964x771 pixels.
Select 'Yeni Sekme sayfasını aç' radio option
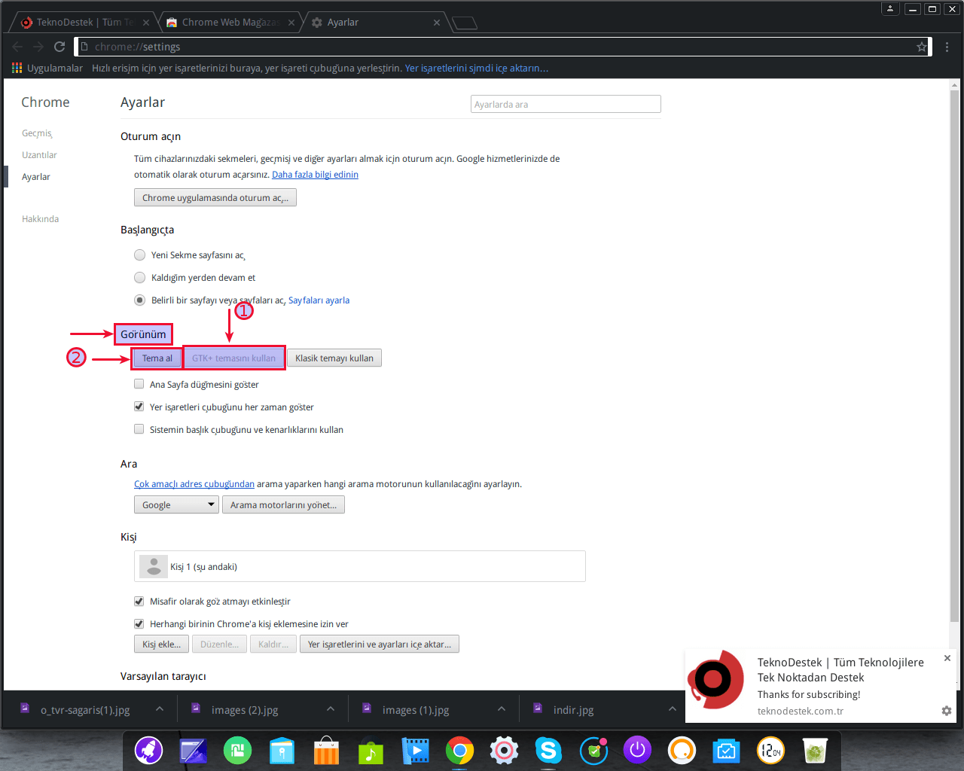coord(139,255)
